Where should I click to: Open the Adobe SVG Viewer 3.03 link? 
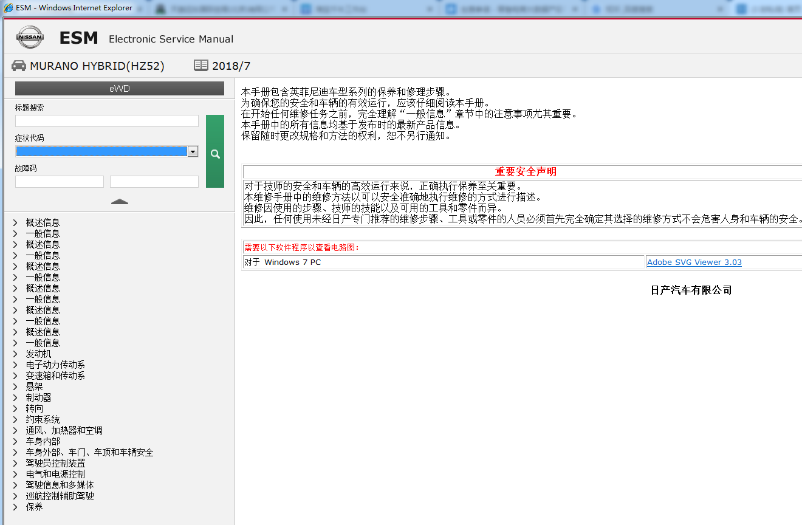pyautogui.click(x=694, y=262)
